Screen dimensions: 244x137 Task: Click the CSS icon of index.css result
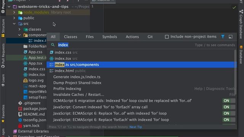click(51, 53)
